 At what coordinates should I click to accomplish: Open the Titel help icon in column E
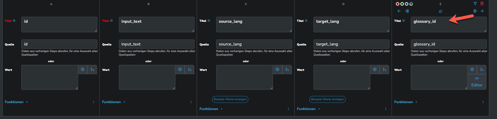[x=403, y=21]
